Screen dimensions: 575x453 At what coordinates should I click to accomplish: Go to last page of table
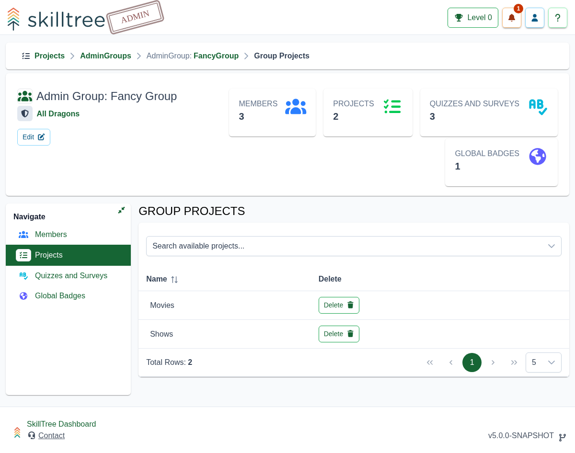click(x=514, y=362)
